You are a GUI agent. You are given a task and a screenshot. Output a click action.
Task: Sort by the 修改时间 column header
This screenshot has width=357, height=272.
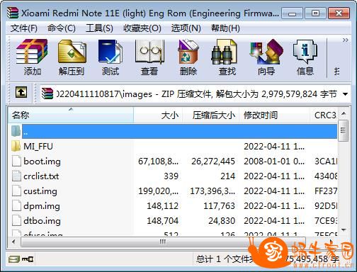274,115
